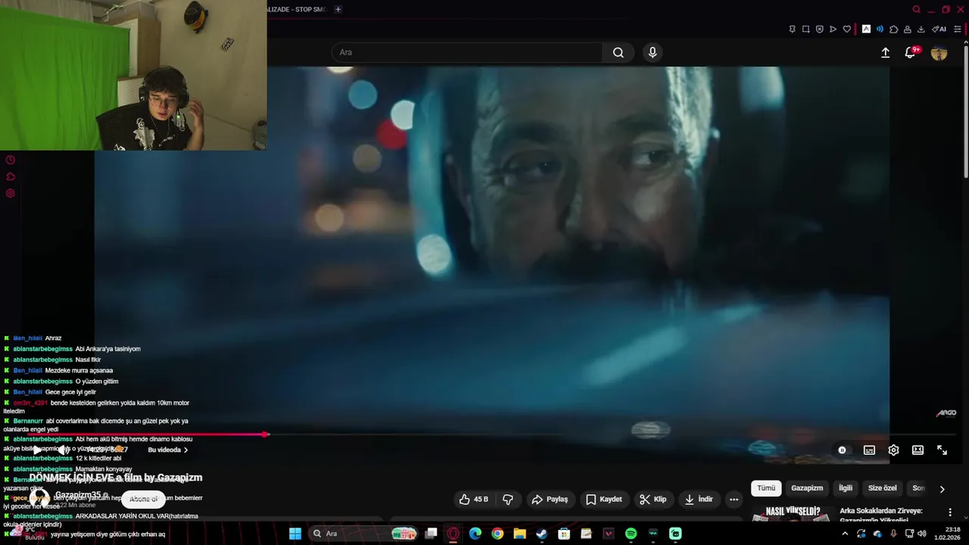969x545 pixels.
Task: Open the Arka Sokaklardan Zirveye video title
Action: pyautogui.click(x=880, y=515)
